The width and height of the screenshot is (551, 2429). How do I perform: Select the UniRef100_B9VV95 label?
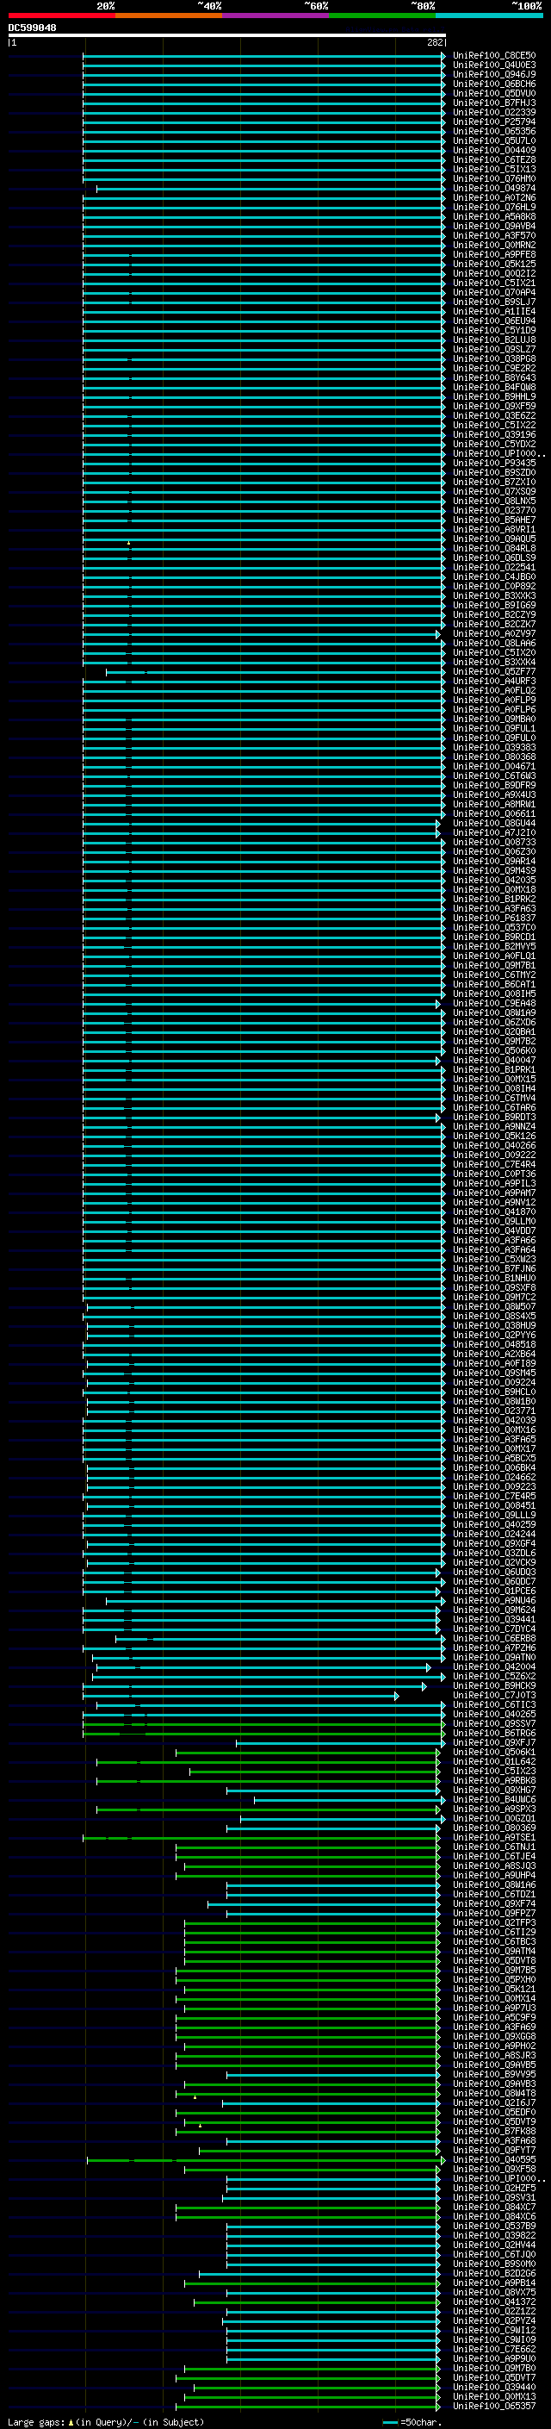coord(494,2075)
